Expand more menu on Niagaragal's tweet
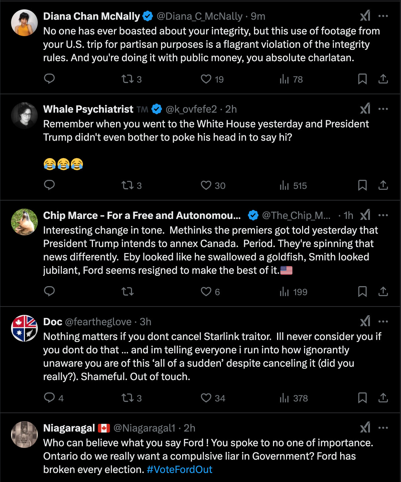 (x=383, y=428)
